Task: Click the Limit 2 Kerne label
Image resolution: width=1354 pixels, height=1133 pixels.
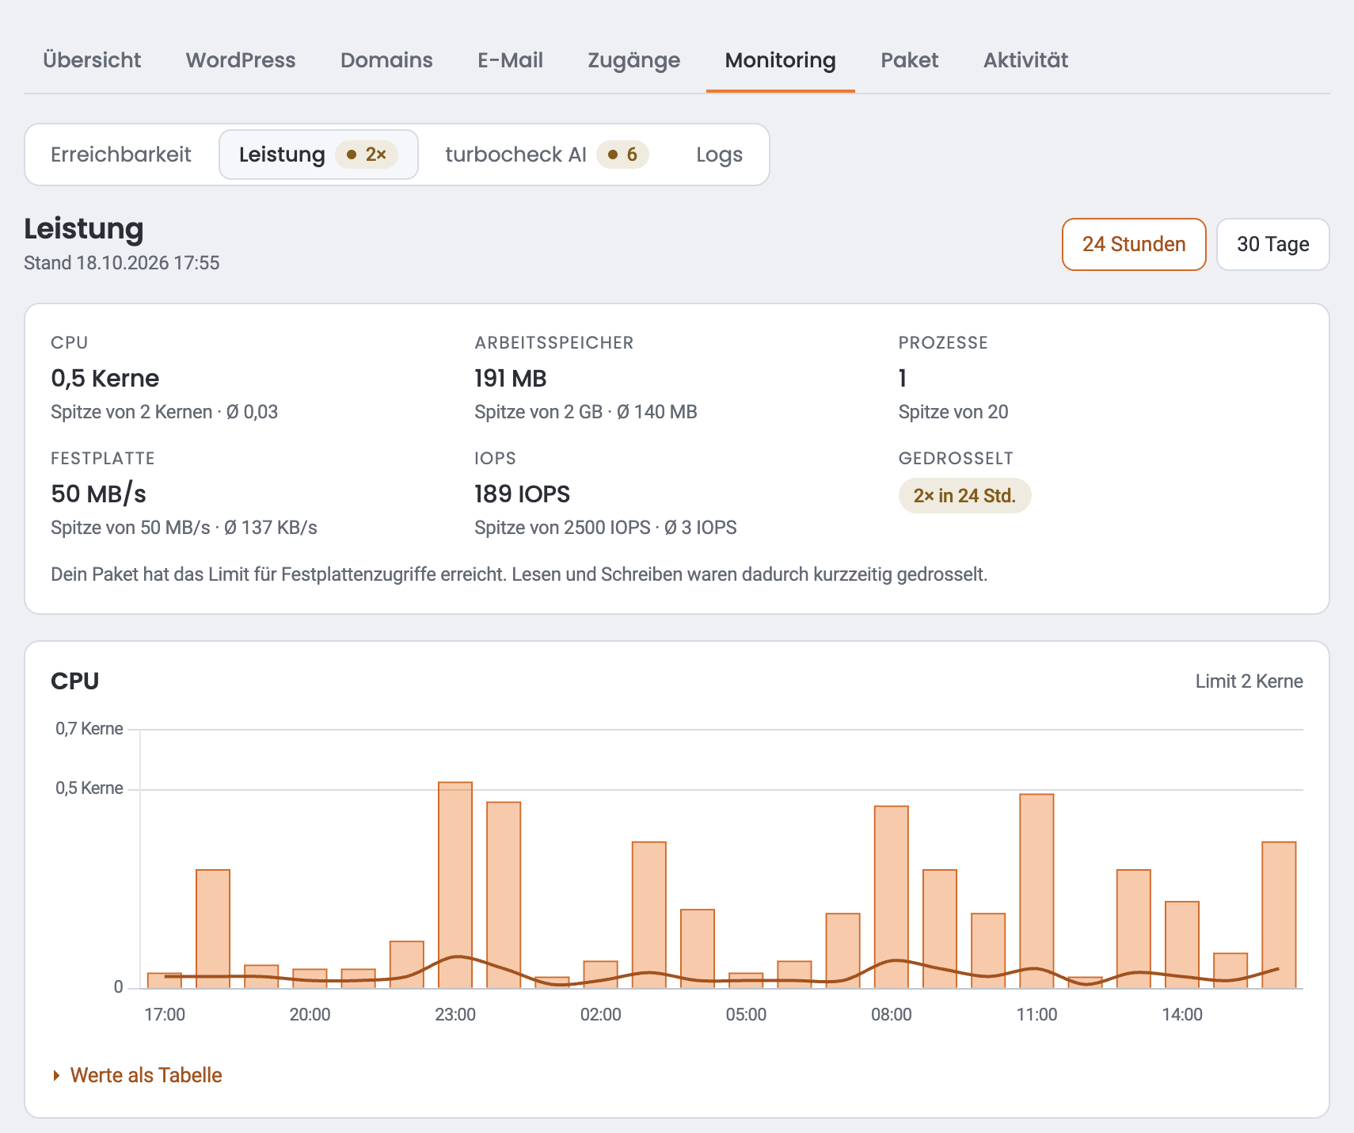Action: click(x=1249, y=681)
